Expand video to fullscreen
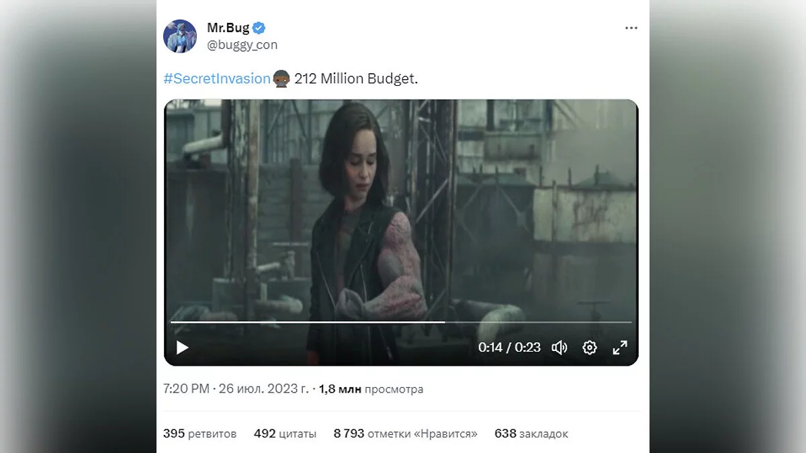 [x=620, y=348]
